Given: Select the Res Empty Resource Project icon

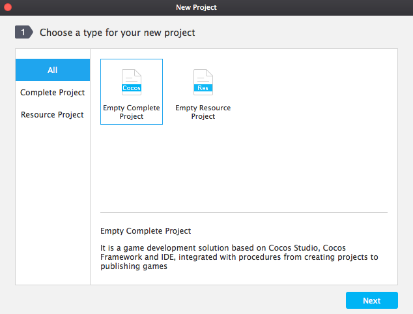Looking at the screenshot, I should [x=203, y=82].
